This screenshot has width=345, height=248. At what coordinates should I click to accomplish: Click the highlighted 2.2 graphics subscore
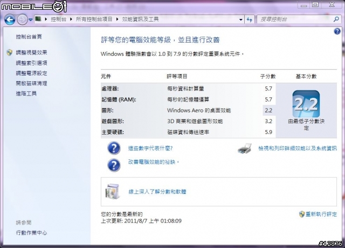click(x=268, y=110)
